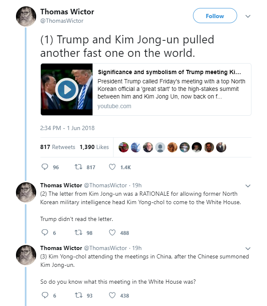Image resolution: width=267 pixels, height=306 pixels.
Task: Click the reply icon on the main tweet
Action: 45,167
